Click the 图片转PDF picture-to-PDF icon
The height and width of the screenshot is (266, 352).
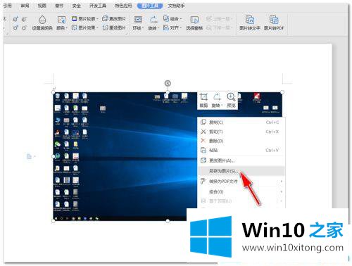pyautogui.click(x=274, y=23)
